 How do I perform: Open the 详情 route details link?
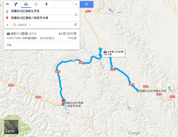9,45
